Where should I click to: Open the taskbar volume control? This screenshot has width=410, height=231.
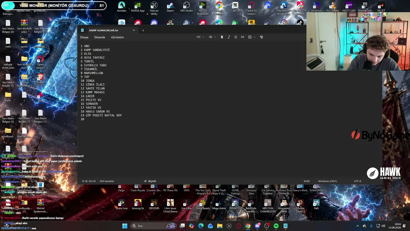pos(383,226)
